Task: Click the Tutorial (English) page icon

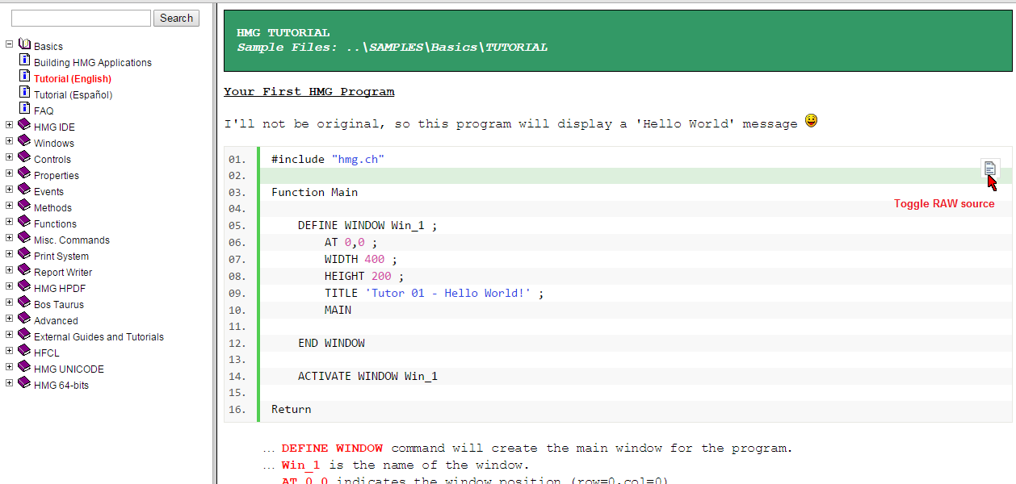Action: pyautogui.click(x=24, y=77)
